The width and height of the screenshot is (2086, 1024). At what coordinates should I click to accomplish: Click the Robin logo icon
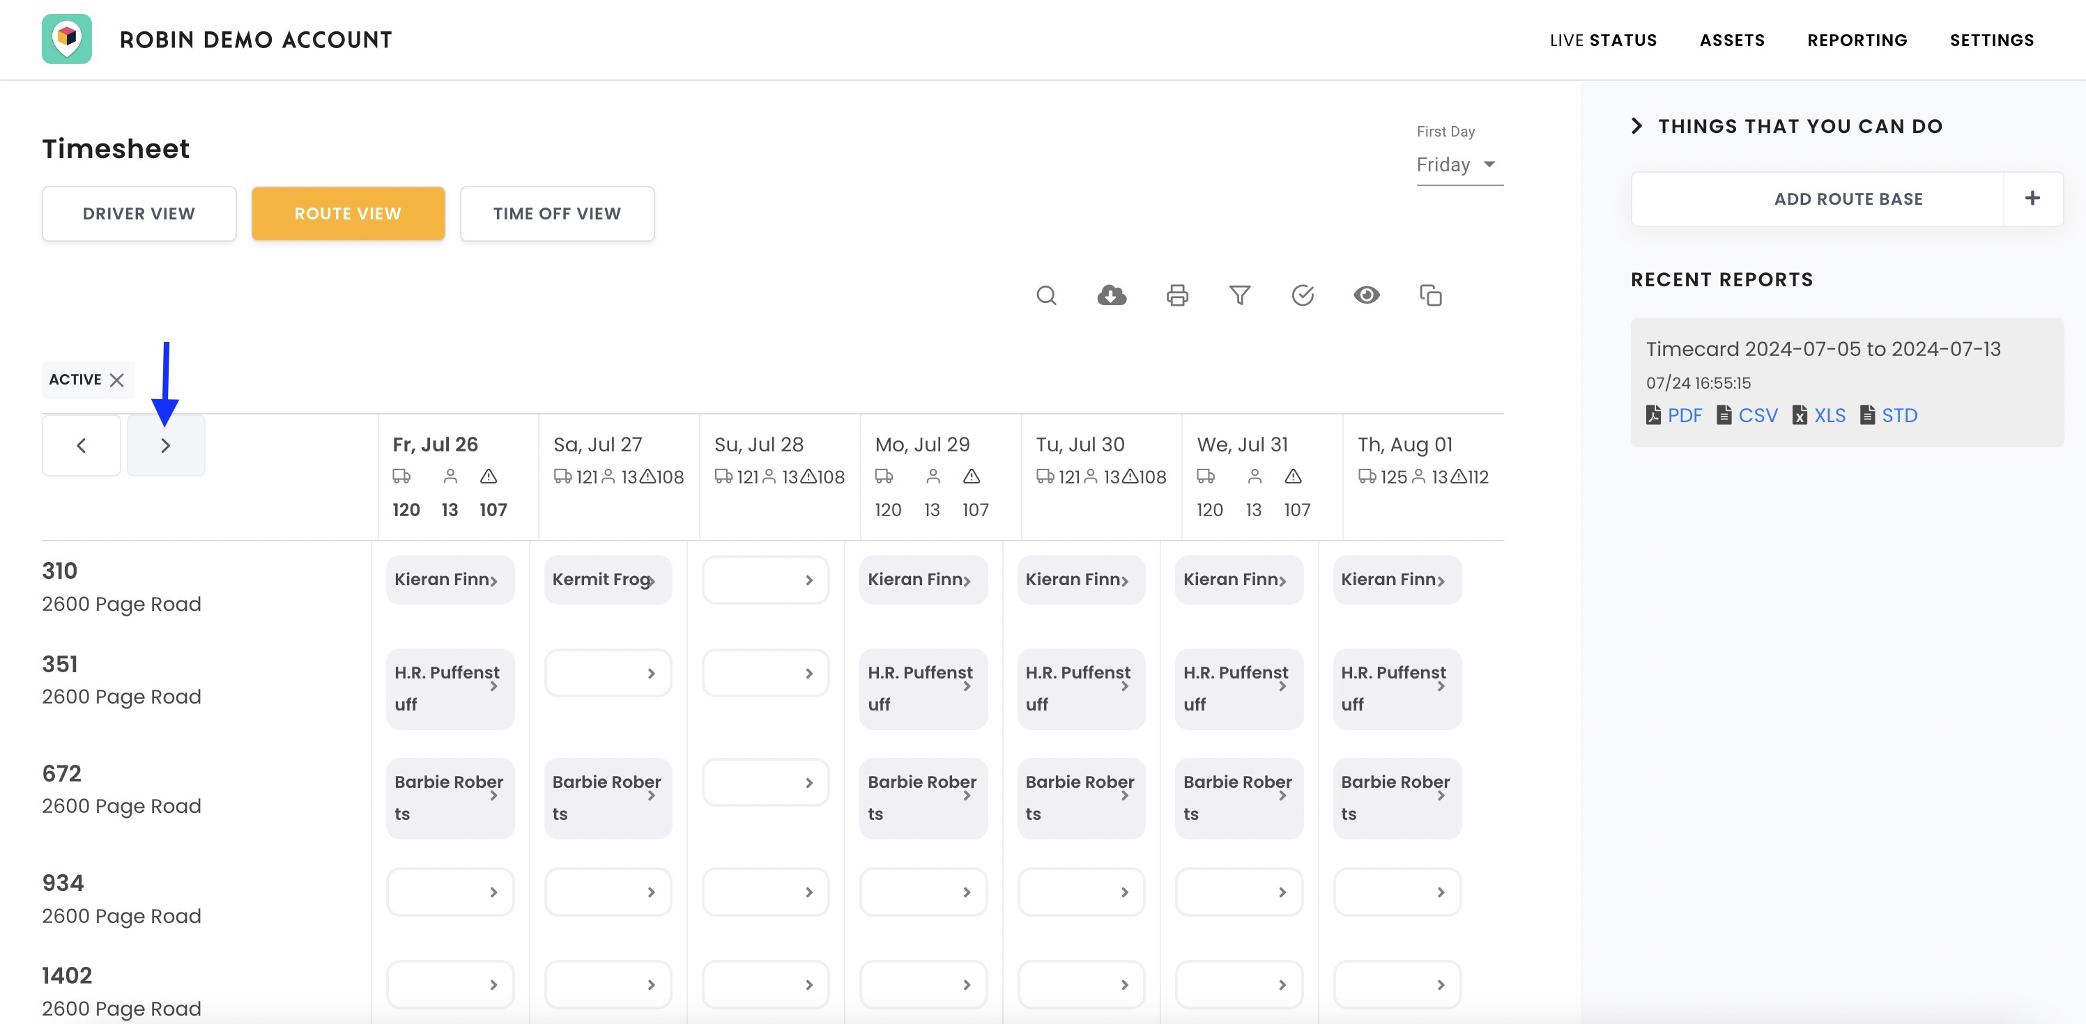pos(66,39)
